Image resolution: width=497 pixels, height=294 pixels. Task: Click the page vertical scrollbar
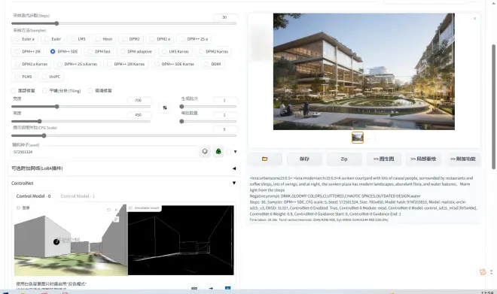pyautogui.click(x=493, y=107)
